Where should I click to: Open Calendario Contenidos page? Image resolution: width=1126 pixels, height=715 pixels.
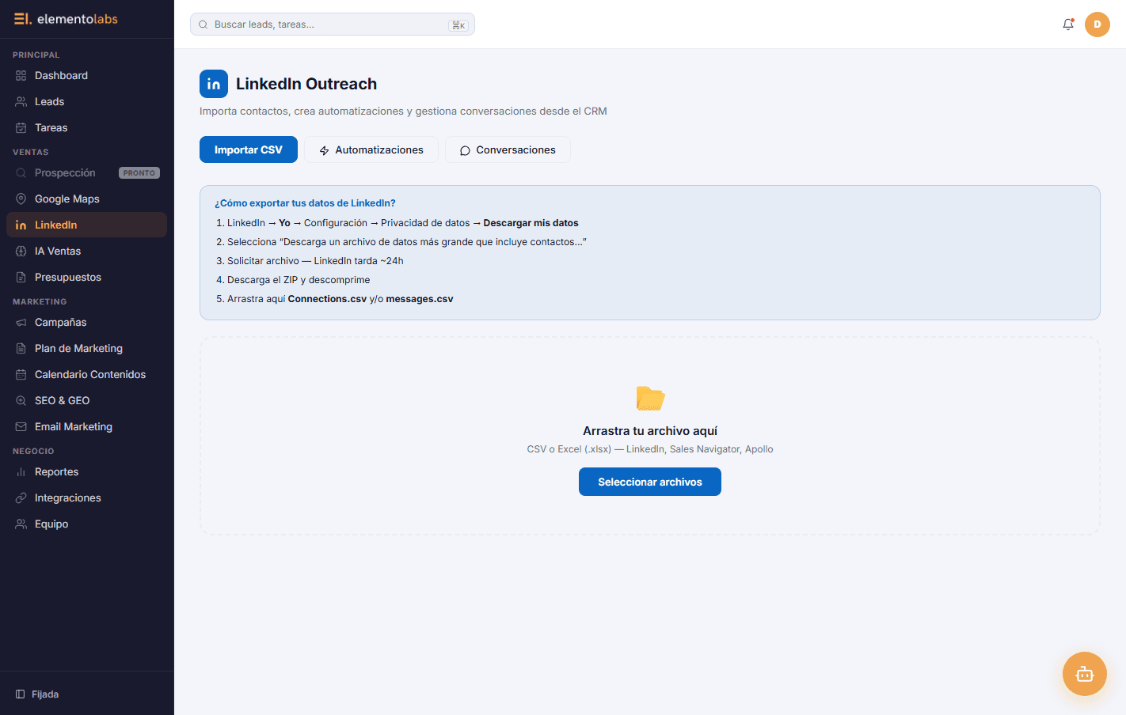(87, 375)
